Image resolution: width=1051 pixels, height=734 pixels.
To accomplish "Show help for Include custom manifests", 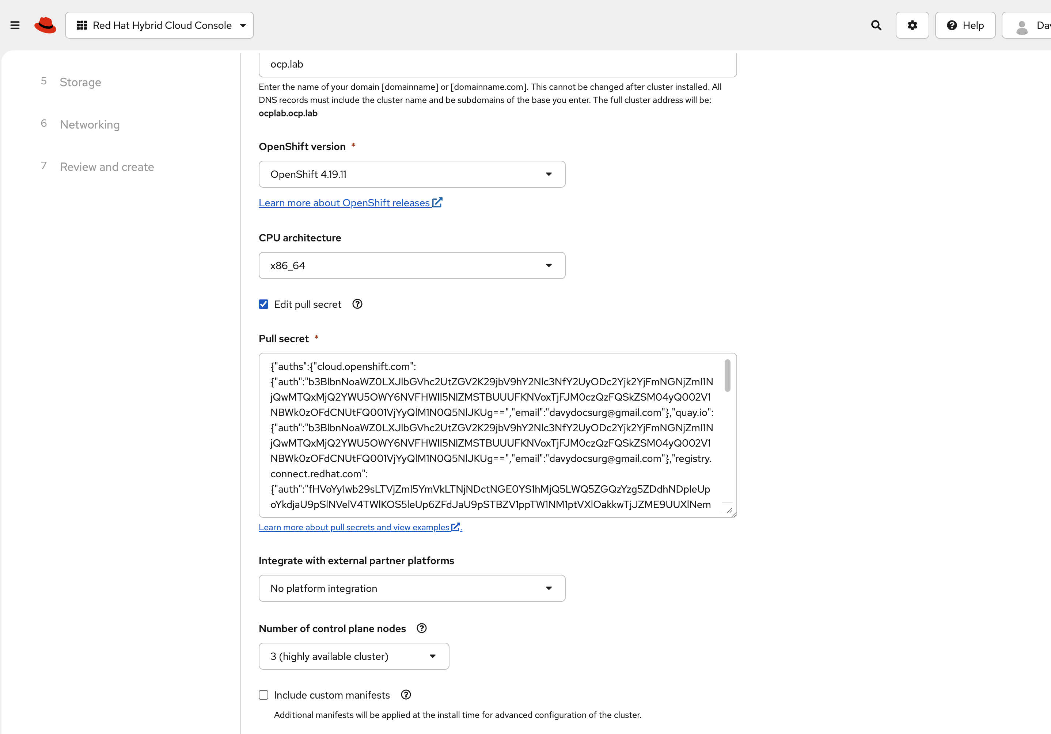I will coord(406,695).
